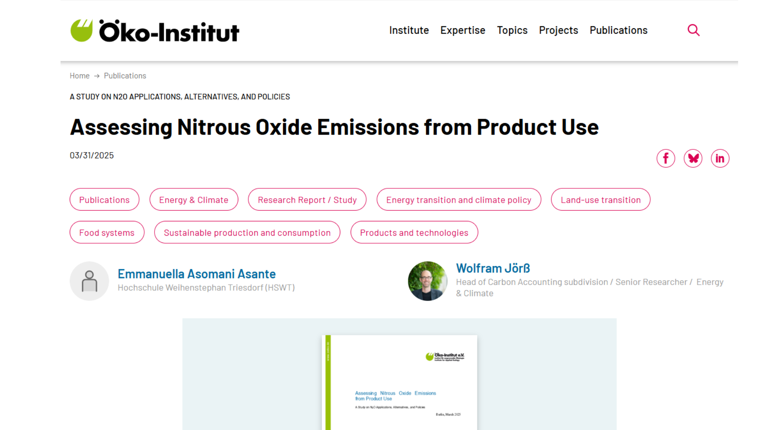
Task: Click the Land-use transition tag
Action: (x=600, y=200)
